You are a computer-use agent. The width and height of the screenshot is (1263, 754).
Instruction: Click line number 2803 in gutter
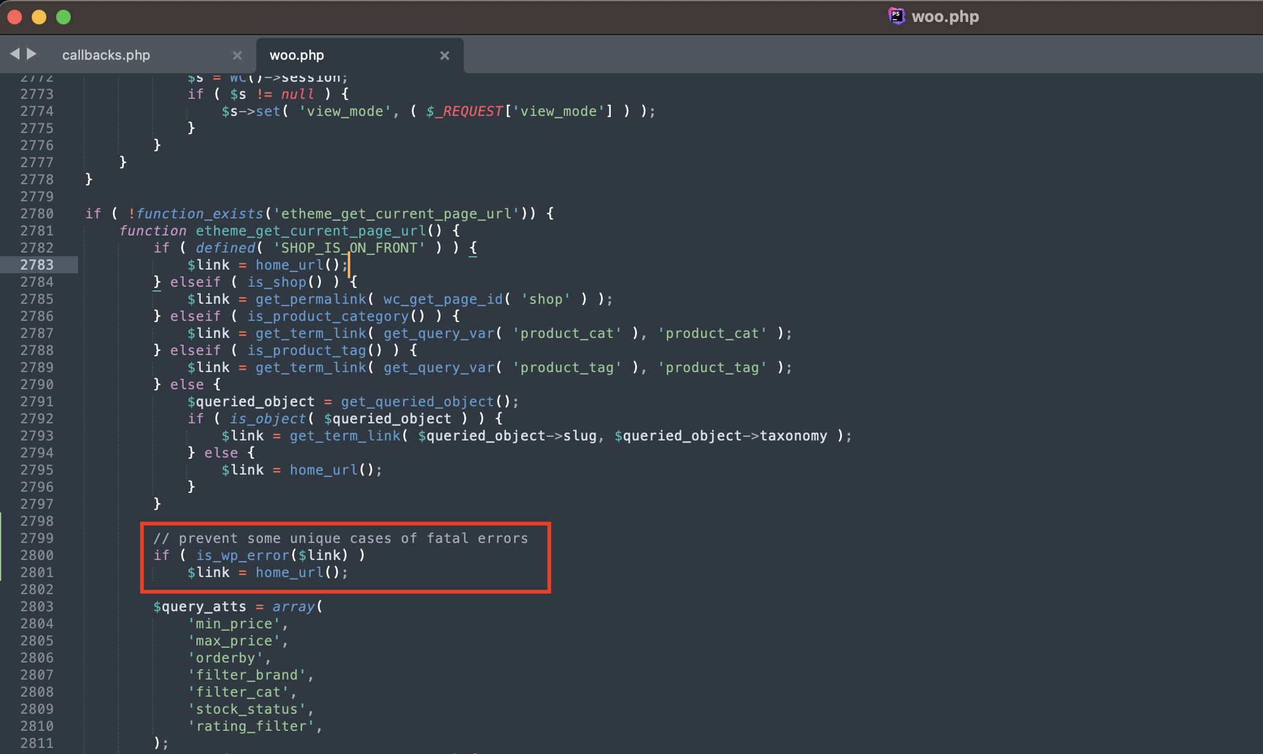point(37,606)
